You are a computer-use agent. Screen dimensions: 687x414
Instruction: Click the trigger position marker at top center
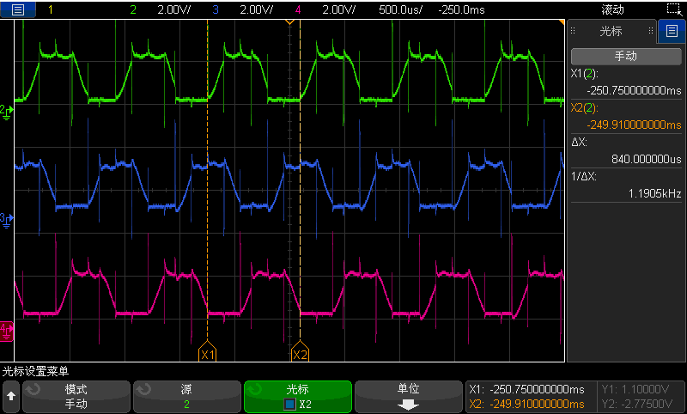point(289,21)
